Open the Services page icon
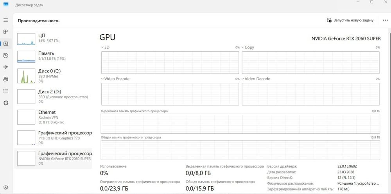This screenshot has height=194, width=391. point(5,103)
